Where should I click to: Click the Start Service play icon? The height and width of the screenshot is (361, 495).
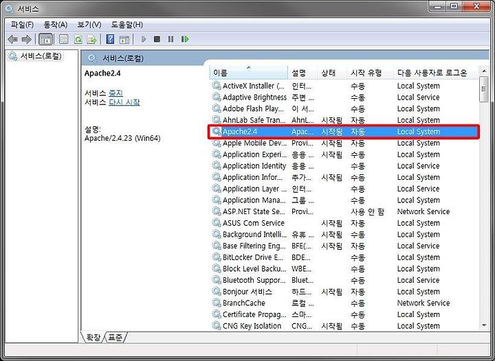[144, 39]
